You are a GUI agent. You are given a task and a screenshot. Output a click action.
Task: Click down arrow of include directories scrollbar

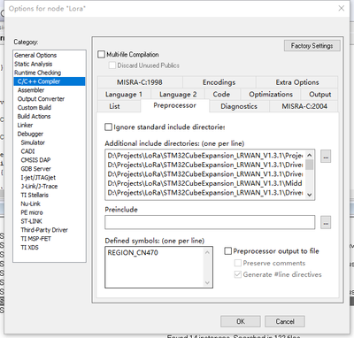pyautogui.click(x=309, y=195)
